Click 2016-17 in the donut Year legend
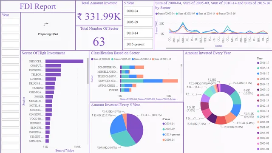Viewport: 272px width, 153px height. tap(263, 63)
